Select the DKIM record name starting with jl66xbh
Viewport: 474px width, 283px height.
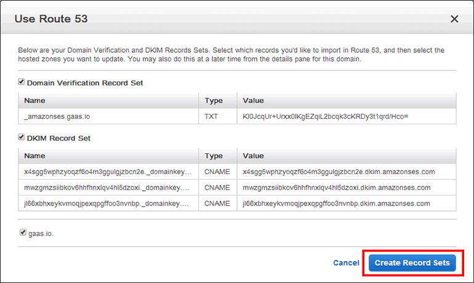coord(108,203)
